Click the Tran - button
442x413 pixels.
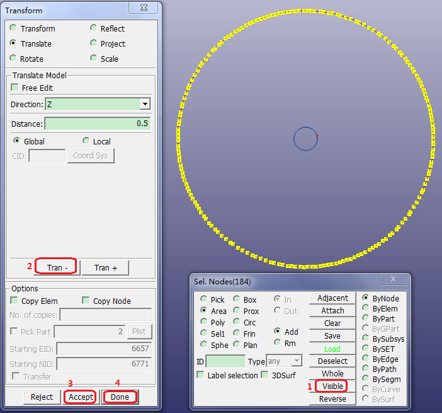[55, 267]
